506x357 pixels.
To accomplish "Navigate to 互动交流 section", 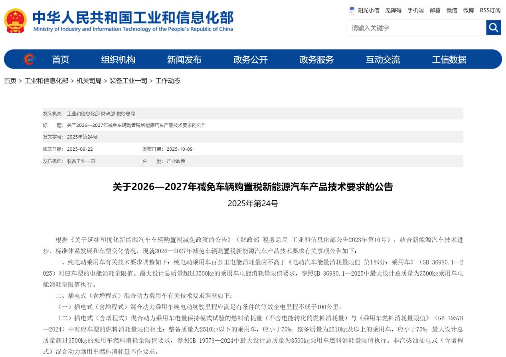I will [x=383, y=60].
